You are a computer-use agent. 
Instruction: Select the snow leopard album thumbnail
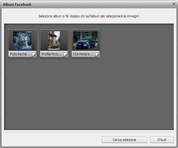(x=22, y=40)
